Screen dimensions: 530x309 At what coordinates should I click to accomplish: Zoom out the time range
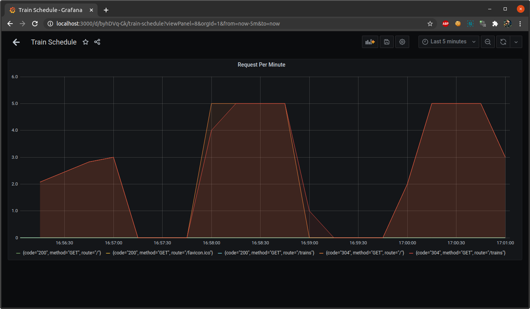[488, 42]
